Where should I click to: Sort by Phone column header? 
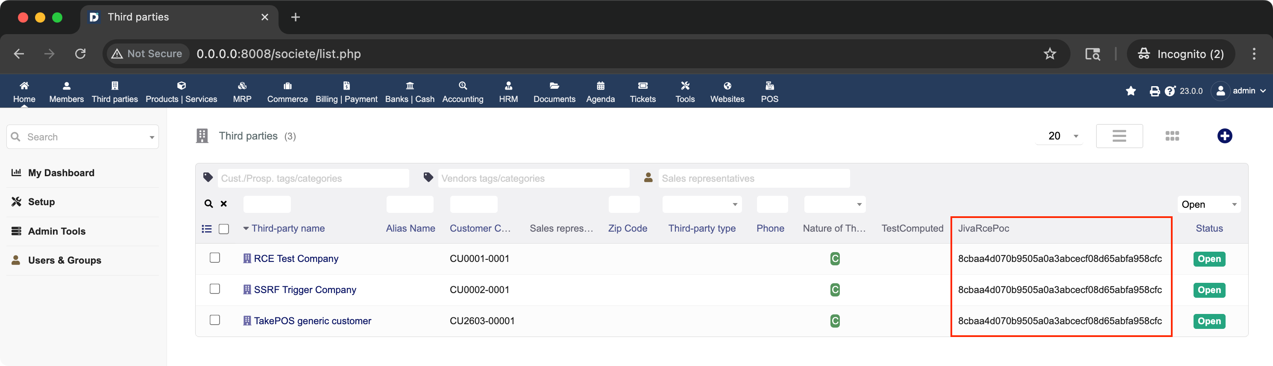[770, 228]
